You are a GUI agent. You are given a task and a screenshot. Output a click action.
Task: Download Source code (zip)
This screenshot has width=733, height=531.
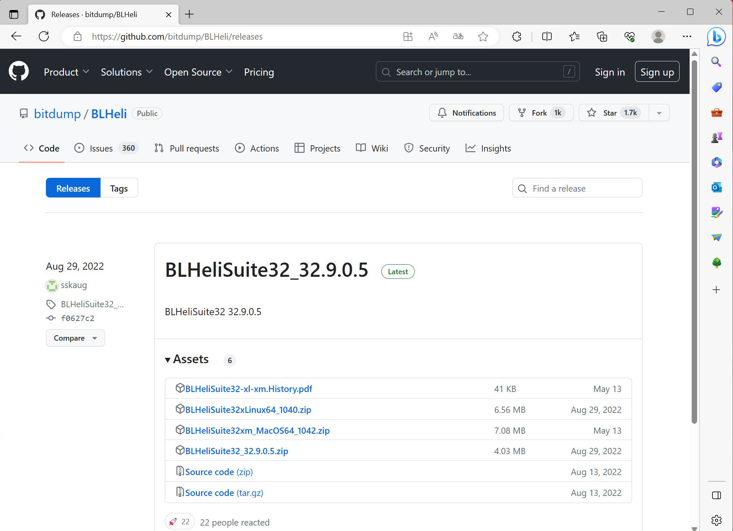pos(219,472)
